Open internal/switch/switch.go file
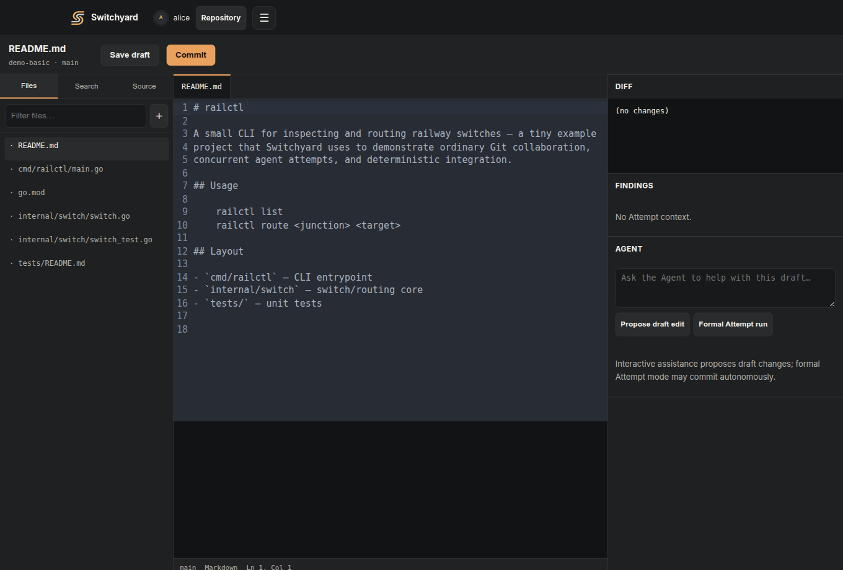Image resolution: width=843 pixels, height=570 pixels. point(87,216)
